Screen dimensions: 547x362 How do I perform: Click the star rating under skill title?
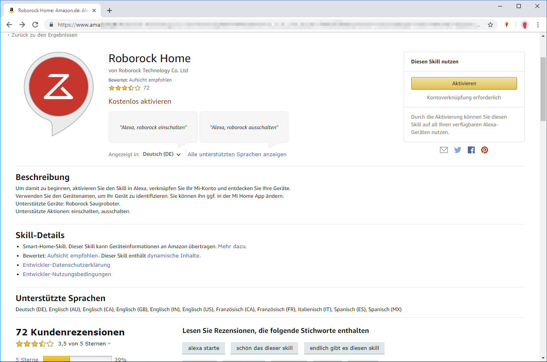click(x=124, y=88)
